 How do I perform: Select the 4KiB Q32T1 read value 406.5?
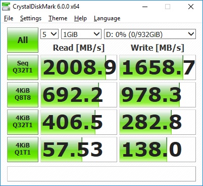(x=79, y=122)
